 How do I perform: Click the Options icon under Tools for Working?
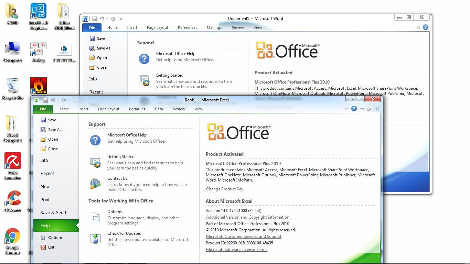coord(95,217)
